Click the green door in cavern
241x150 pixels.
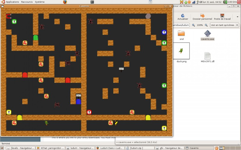36,38
